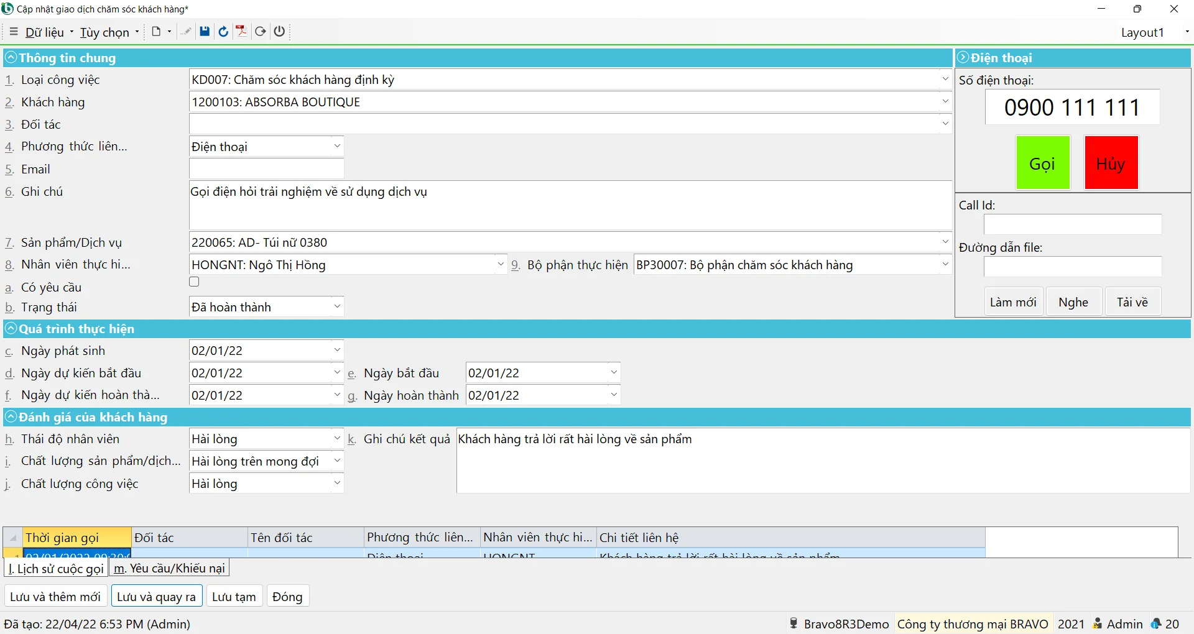Export using the PDF icon

[241, 32]
